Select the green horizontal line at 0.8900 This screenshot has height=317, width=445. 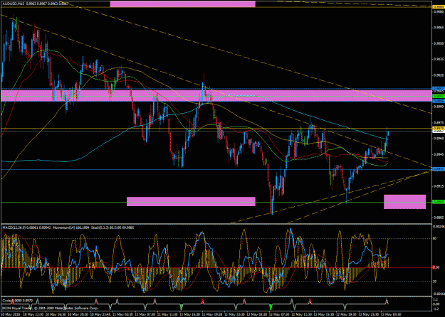pyautogui.click(x=216, y=202)
